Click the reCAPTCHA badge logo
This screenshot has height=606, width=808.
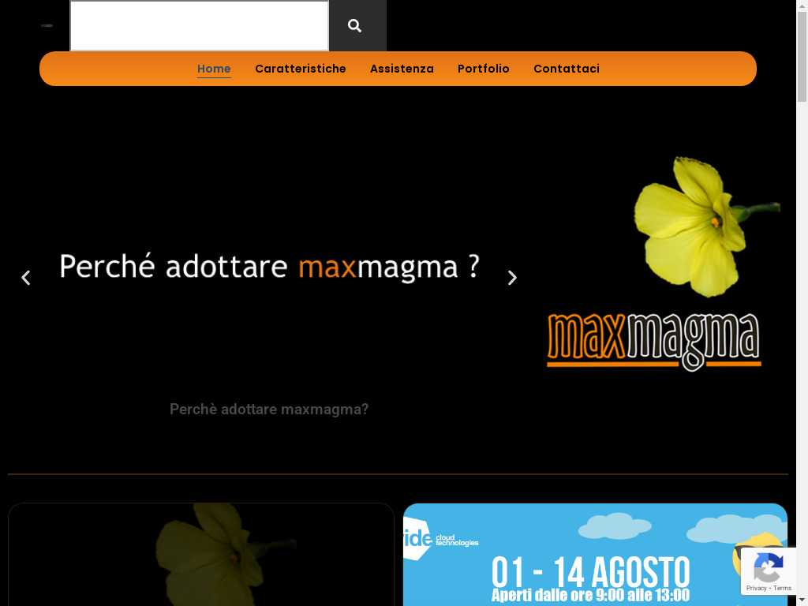(768, 567)
